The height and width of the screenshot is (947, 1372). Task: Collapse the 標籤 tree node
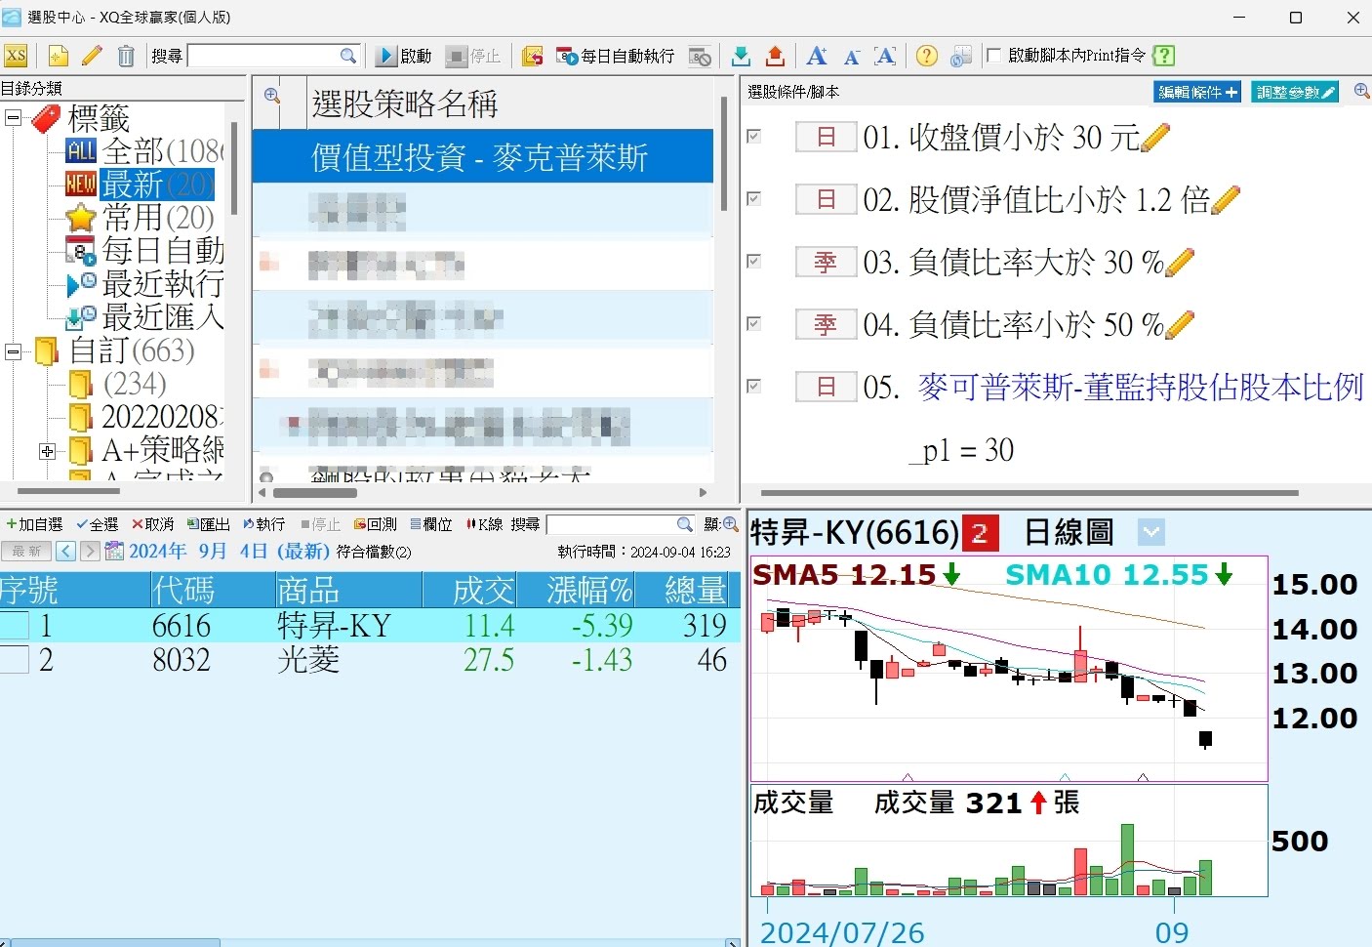coord(14,118)
